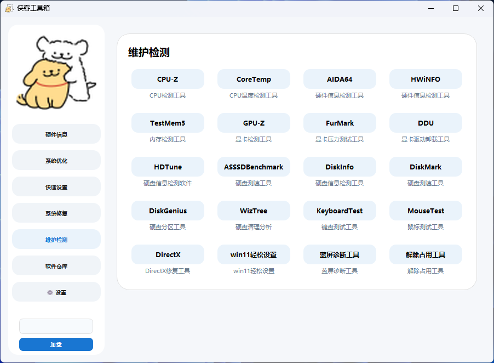Click the description '鼠标测试工具' under MouseTest

(x=426, y=227)
